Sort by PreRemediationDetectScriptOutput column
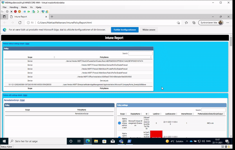This screenshot has height=150, width=235. (x=210, y=114)
